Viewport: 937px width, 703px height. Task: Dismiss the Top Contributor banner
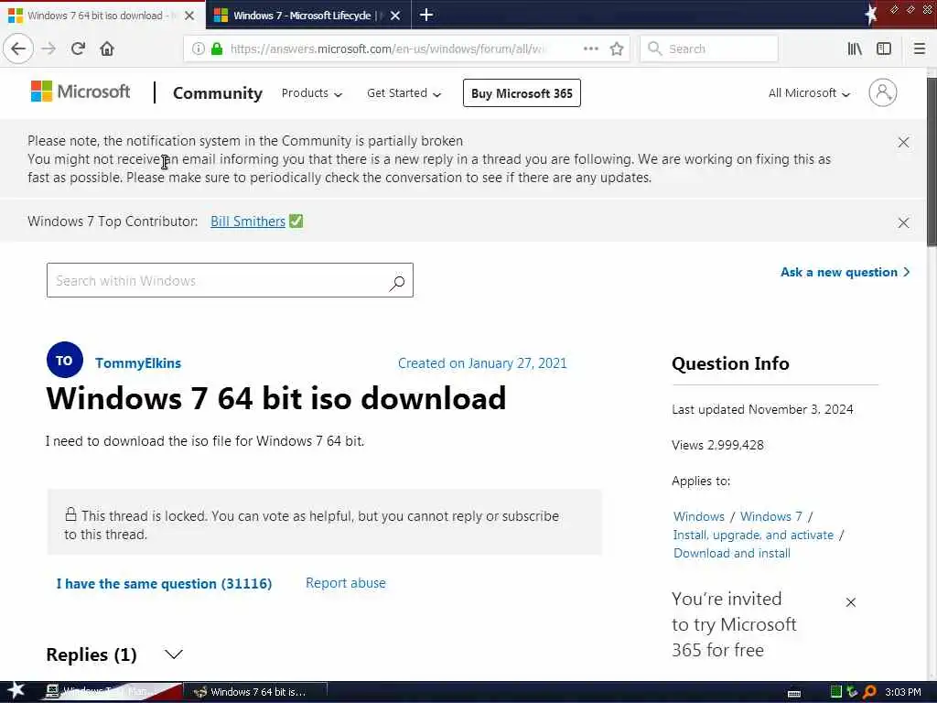coord(903,223)
